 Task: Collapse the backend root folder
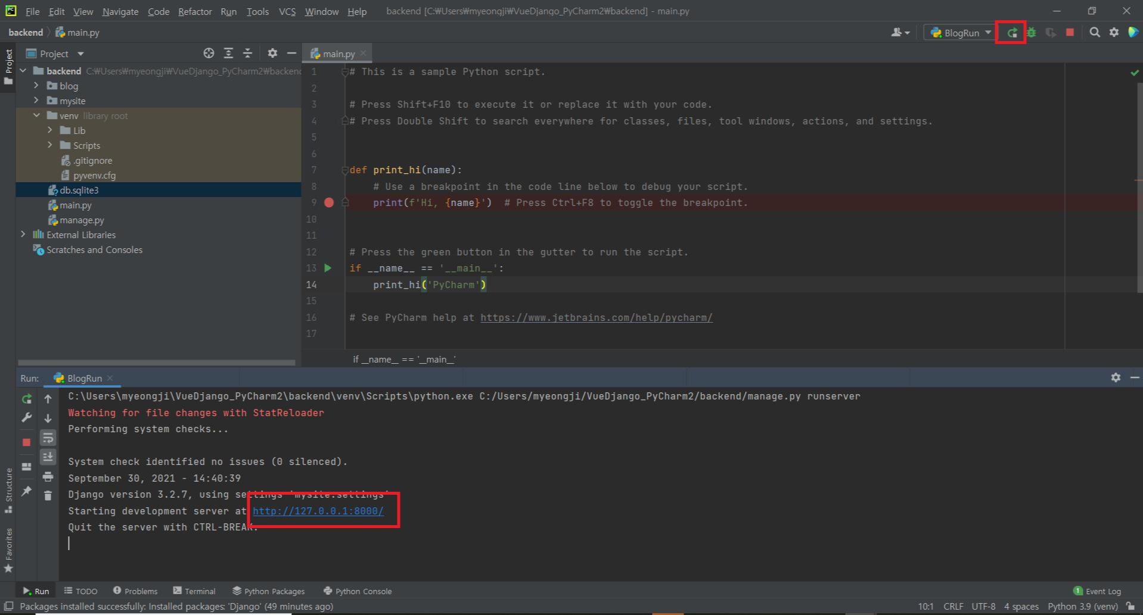coord(23,71)
